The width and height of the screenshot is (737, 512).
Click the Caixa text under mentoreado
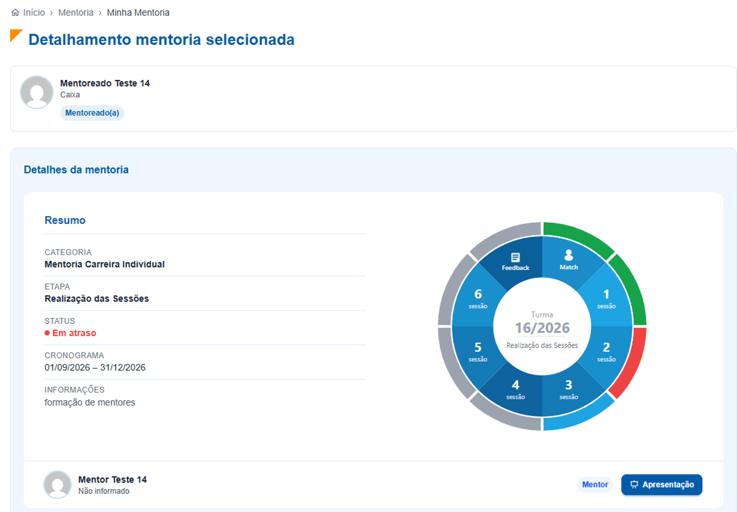click(70, 95)
